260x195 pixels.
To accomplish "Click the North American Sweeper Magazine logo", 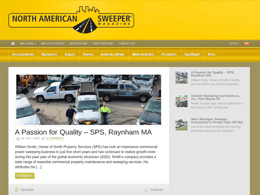I will [71, 20].
